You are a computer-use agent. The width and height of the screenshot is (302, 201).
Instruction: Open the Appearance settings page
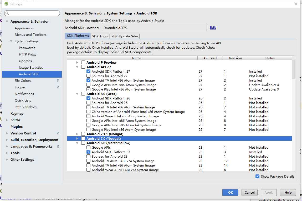click(x=24, y=28)
